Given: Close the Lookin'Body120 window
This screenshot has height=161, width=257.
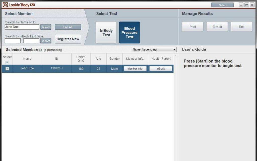Looking at the screenshot, I should [x=252, y=5].
